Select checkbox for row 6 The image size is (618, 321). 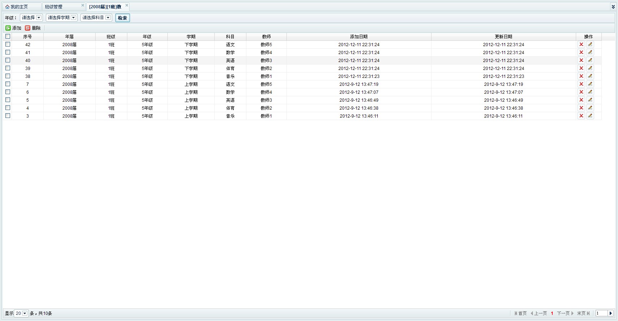[8, 92]
